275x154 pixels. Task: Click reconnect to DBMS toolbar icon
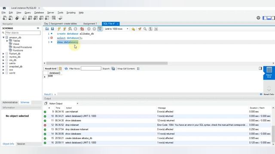[60, 18]
